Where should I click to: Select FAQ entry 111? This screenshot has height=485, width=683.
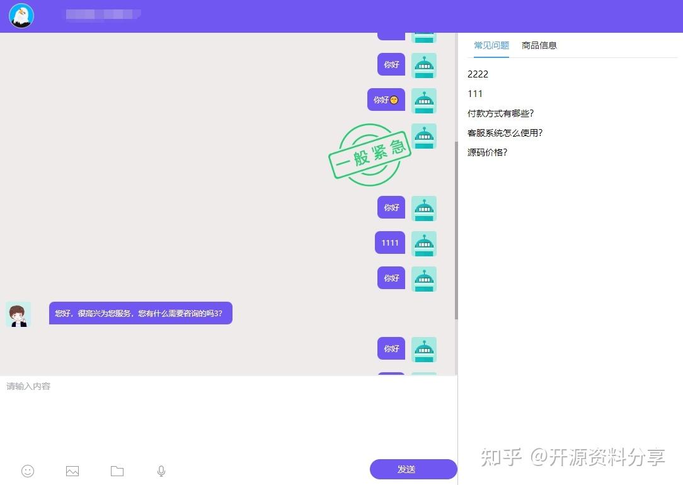tap(475, 94)
